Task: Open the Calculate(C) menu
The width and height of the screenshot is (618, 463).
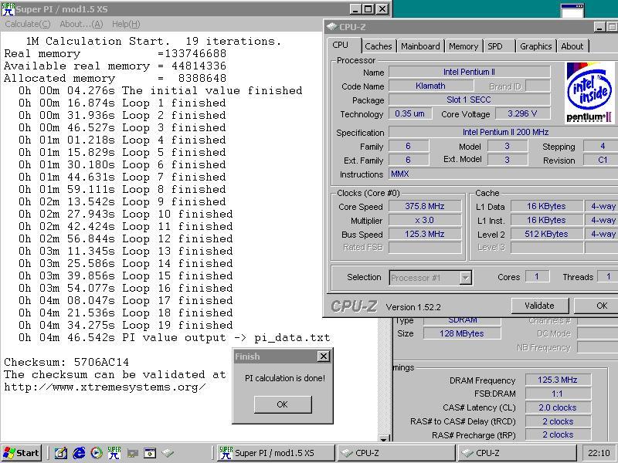Action: pyautogui.click(x=28, y=24)
